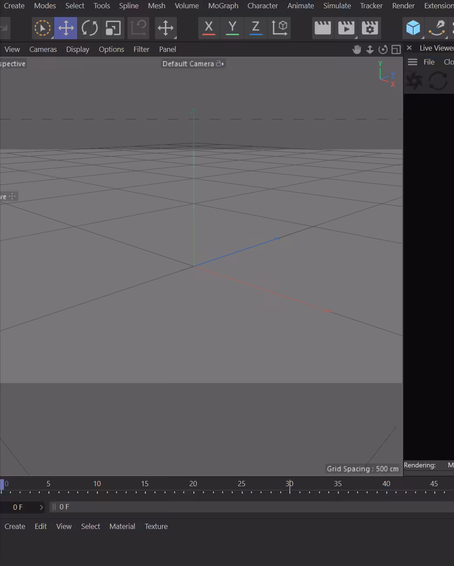Click the Spline Pen tool icon
Viewport: 454px width, 566px height.
tap(437, 28)
